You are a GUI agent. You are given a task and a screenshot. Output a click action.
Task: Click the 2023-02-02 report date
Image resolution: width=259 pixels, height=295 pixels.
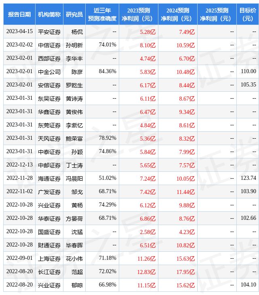click(19, 44)
